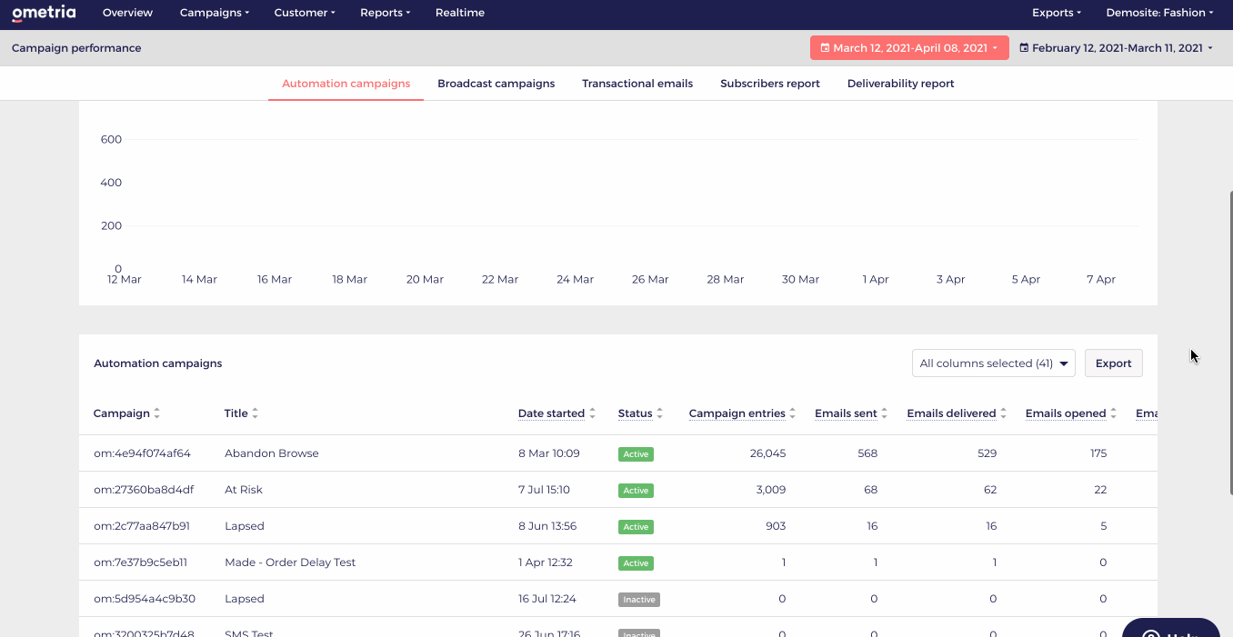Expand the Customer menu
Viewport: 1233px width, 637px height.
(x=305, y=13)
